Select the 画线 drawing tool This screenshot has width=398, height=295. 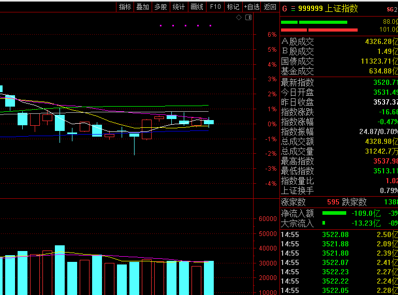coord(197,7)
